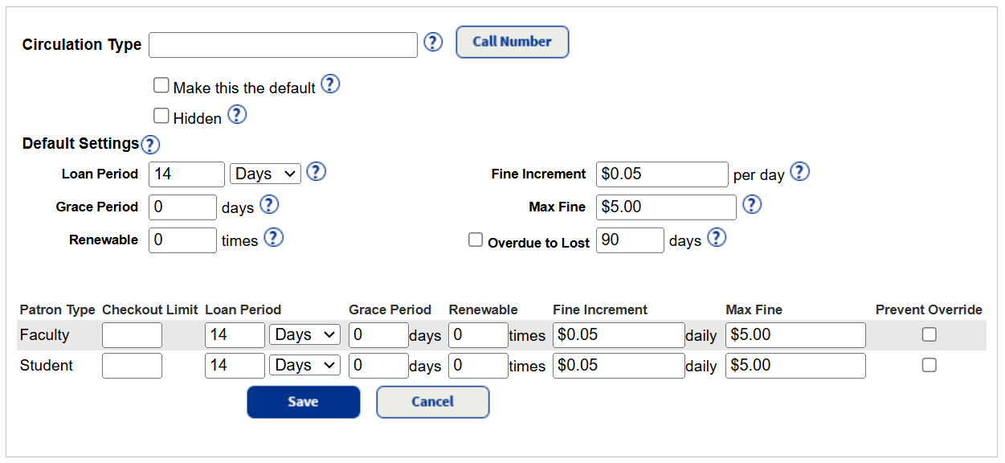
Task: Click the Circulation Type text field
Action: click(x=282, y=45)
